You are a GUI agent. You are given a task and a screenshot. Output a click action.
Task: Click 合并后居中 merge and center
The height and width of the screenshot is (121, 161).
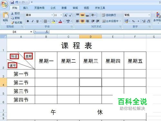pyautogui.click(x=110, y=21)
